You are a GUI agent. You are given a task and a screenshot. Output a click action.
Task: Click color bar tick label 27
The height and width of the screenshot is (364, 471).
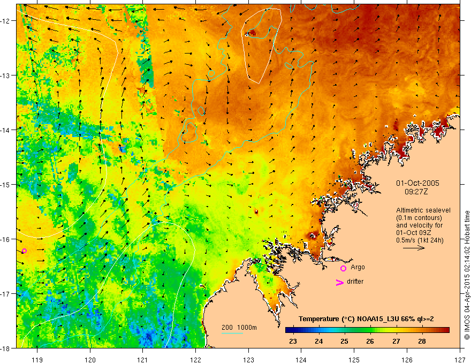click(396, 341)
